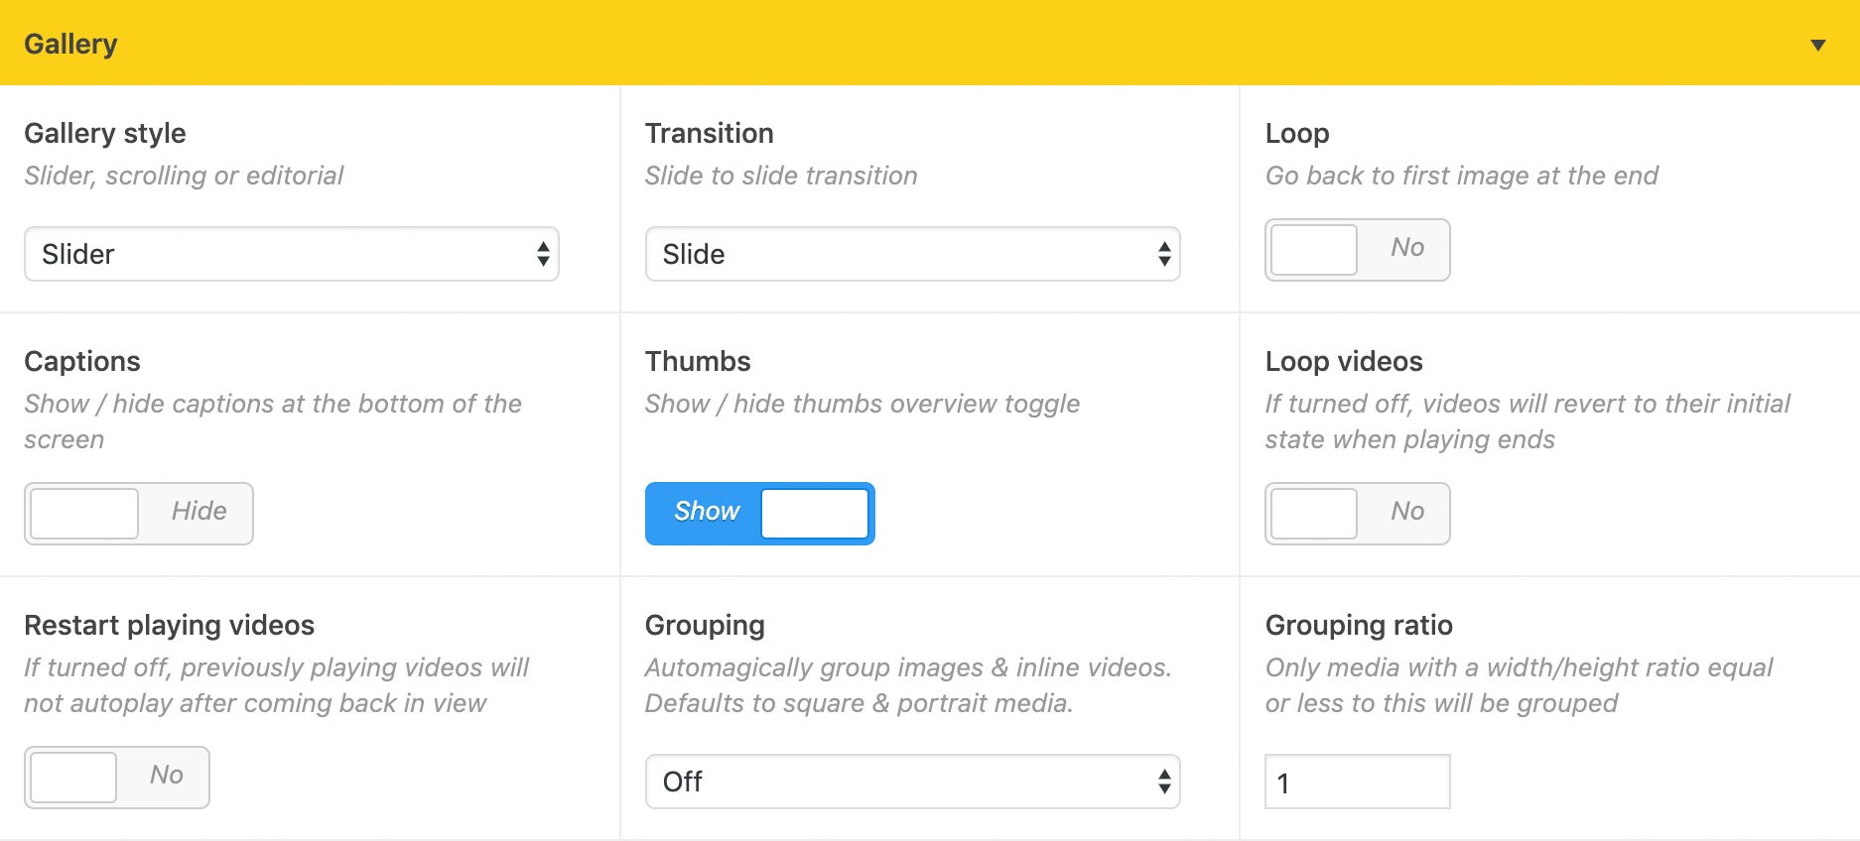Click the Loop videos heading
This screenshot has width=1860, height=841.
pos(1343,361)
